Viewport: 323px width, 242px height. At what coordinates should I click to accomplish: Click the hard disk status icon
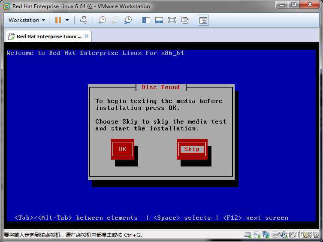point(248,235)
